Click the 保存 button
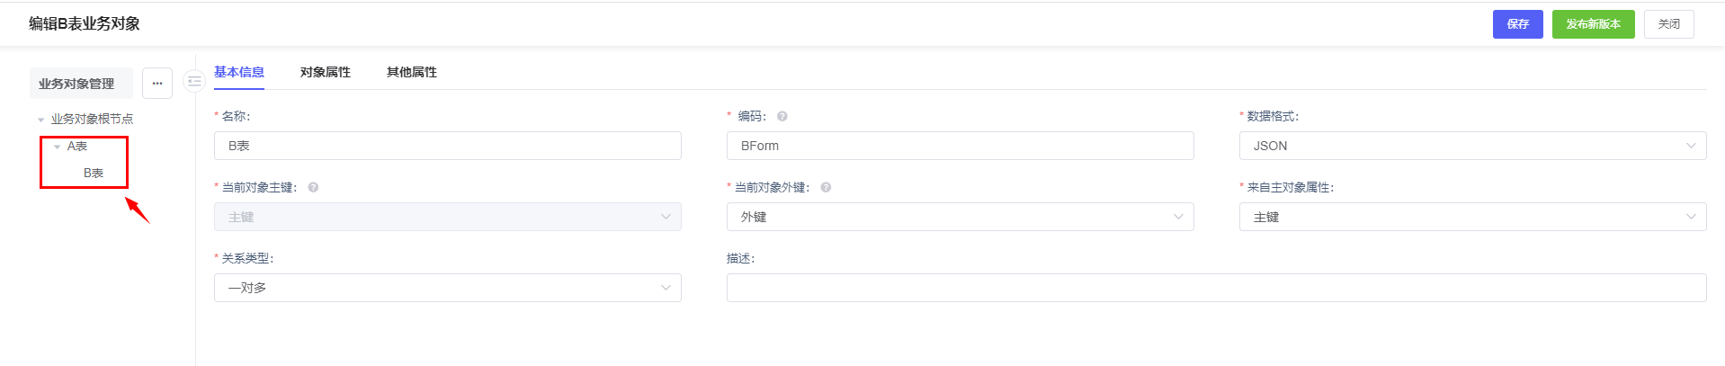 [x=1517, y=24]
